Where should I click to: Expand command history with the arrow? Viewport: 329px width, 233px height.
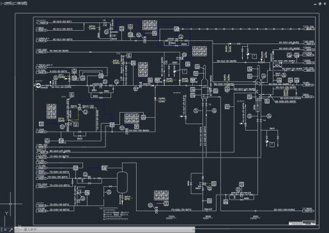pyautogui.click(x=193, y=230)
